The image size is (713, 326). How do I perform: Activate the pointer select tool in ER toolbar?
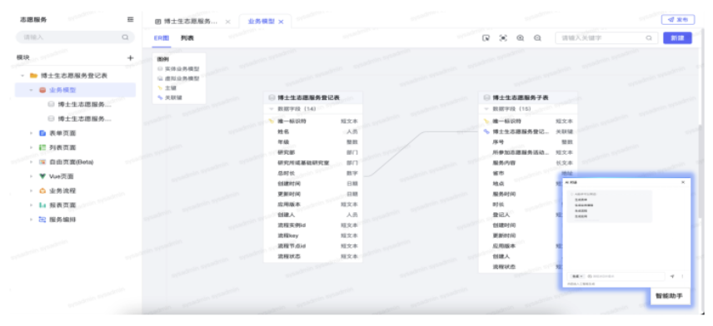pyautogui.click(x=486, y=38)
